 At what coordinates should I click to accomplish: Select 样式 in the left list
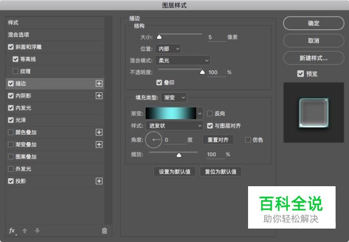[x=55, y=23]
